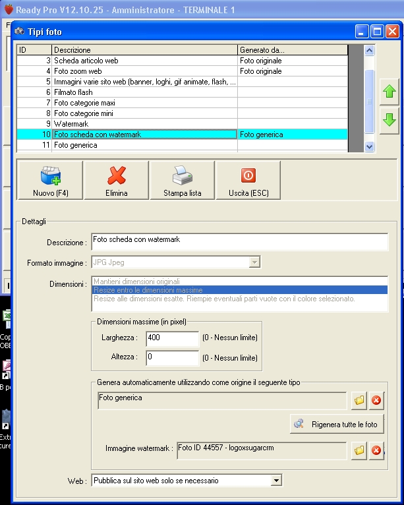Image resolution: width=404 pixels, height=505 pixels.
Task: Click list scrollbar up arrow
Action: 369,50
